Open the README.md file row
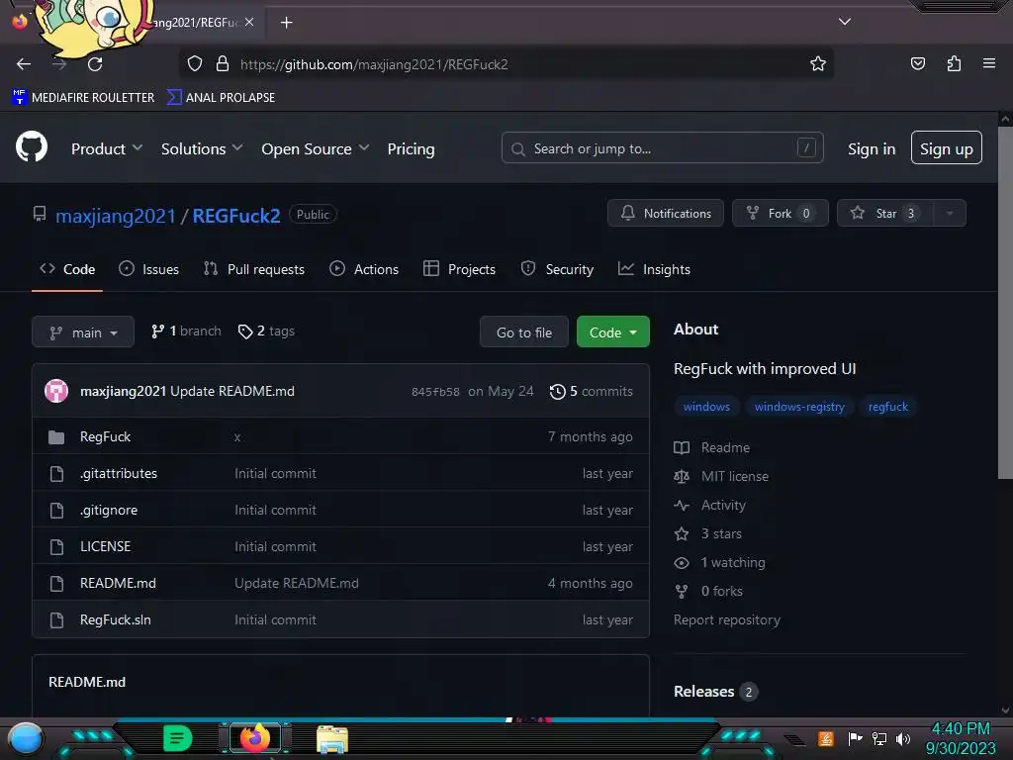This screenshot has width=1013, height=760. (x=340, y=583)
